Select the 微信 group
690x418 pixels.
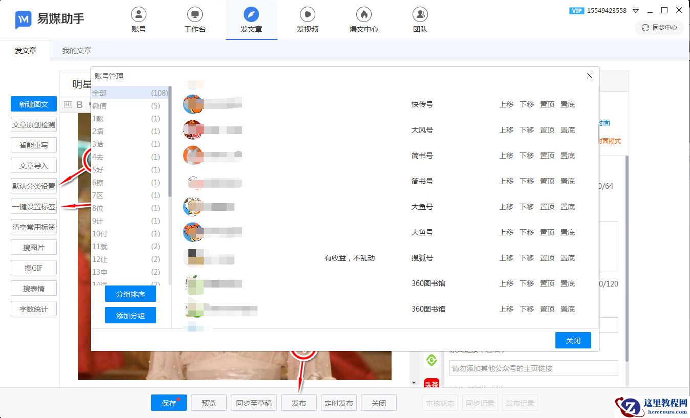pos(130,106)
